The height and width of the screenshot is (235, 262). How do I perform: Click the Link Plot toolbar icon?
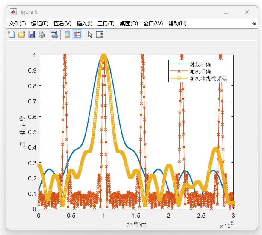coord(54,34)
